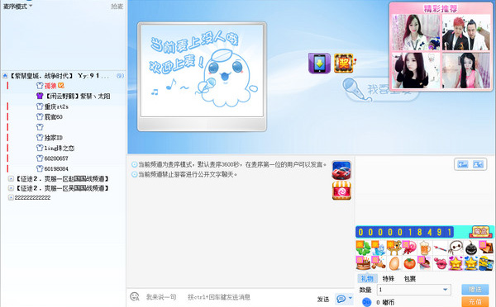This screenshot has height=307, width=496.
Task: Select the birthday cake gift
Action: pyautogui.click(x=363, y=263)
